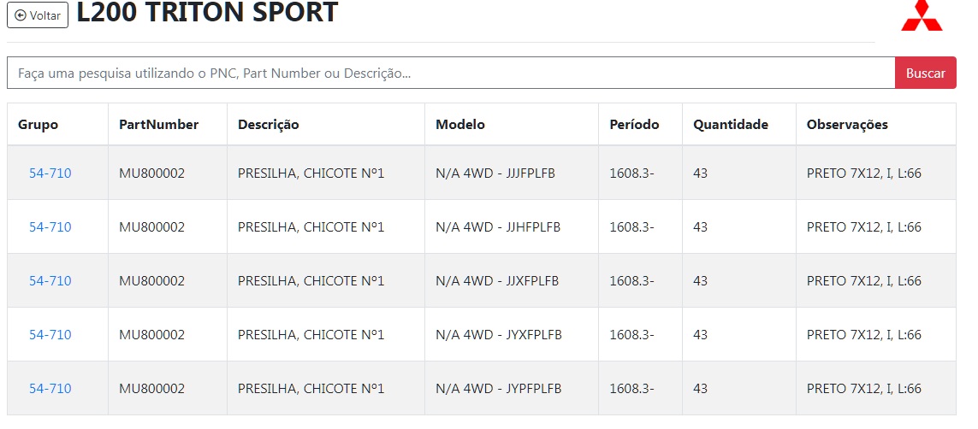Open group 54-710 link for model JYXFPLFB

pos(50,335)
